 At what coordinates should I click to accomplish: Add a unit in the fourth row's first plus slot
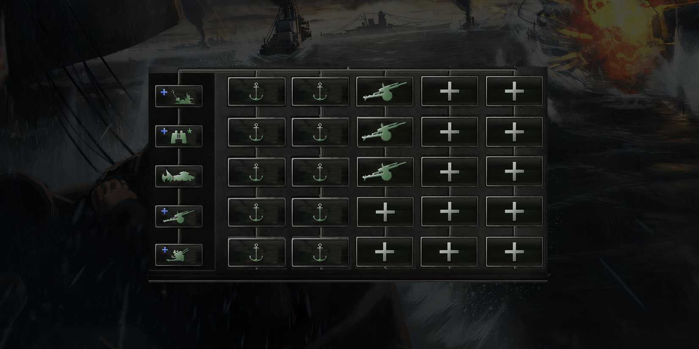pos(385,212)
